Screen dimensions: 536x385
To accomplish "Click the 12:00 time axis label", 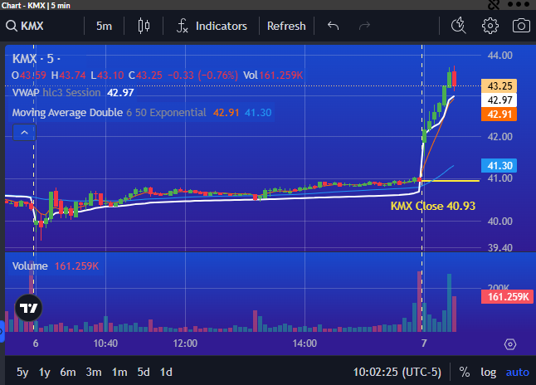I will 185,344.
